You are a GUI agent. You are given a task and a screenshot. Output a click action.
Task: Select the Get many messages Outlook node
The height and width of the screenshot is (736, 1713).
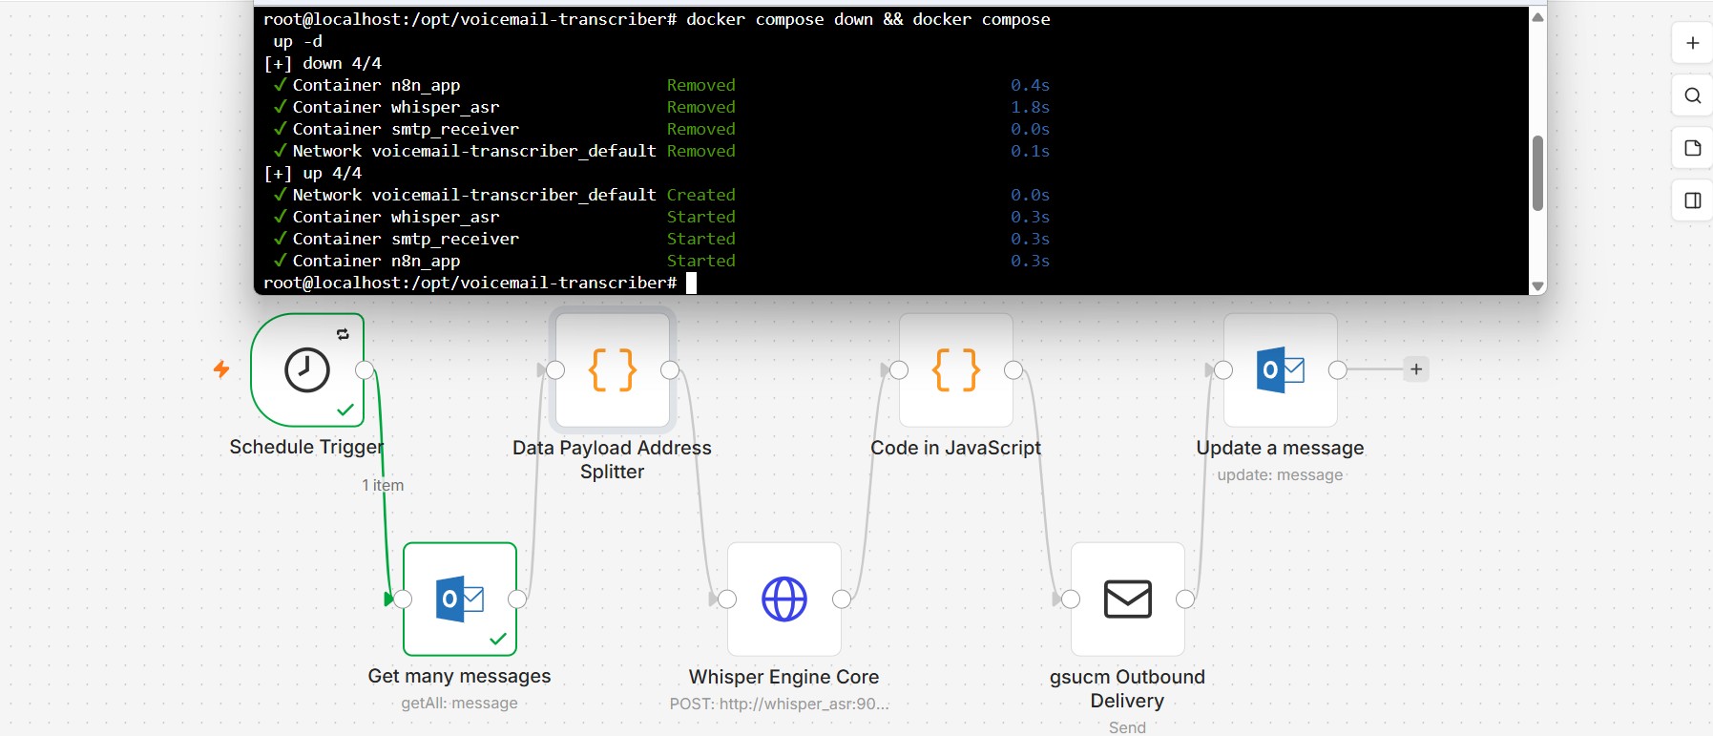[x=460, y=599]
